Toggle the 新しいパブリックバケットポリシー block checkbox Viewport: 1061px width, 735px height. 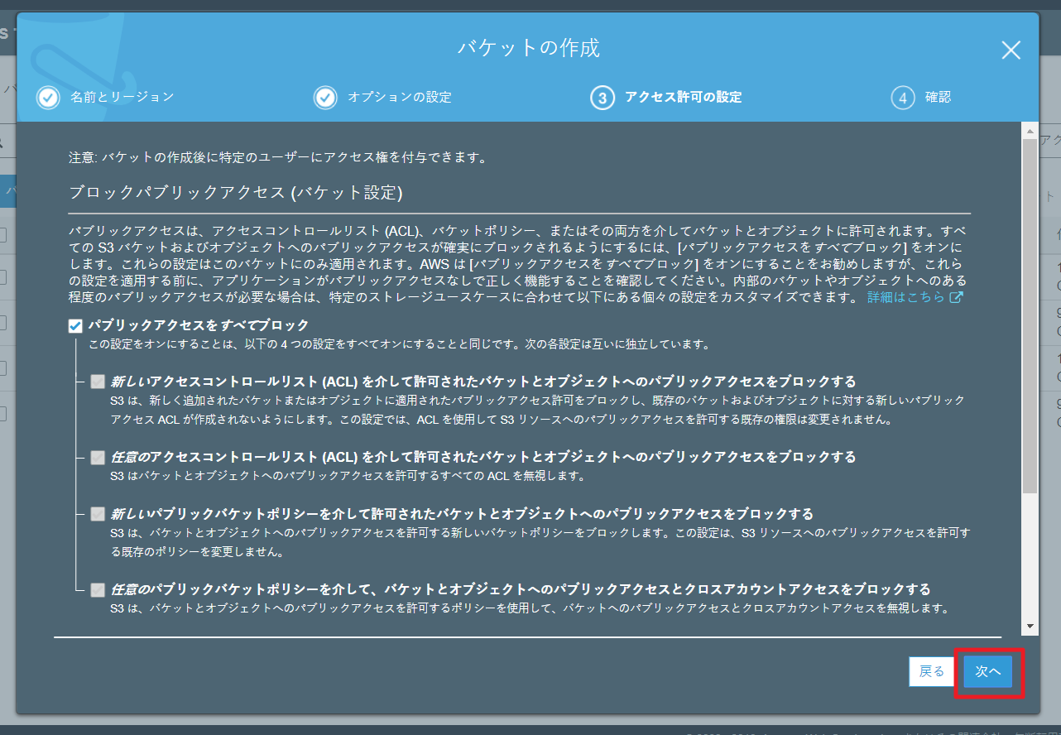[98, 514]
